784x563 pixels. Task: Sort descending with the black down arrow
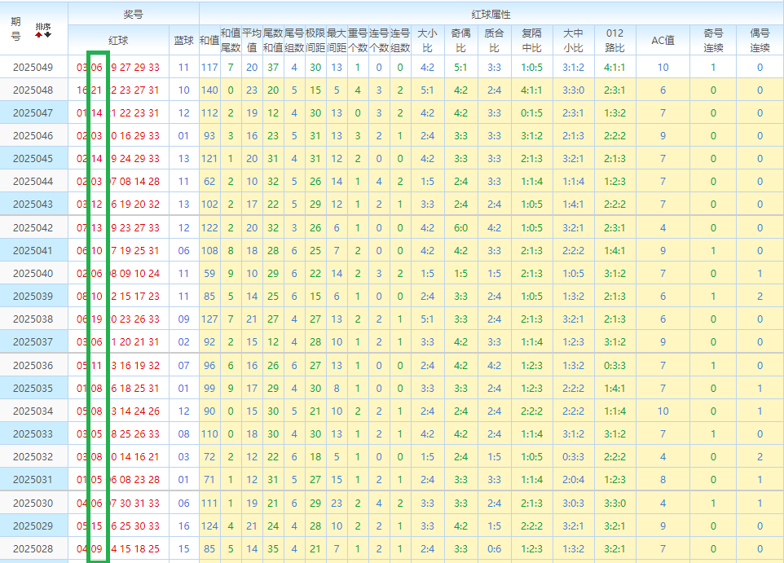click(x=47, y=34)
